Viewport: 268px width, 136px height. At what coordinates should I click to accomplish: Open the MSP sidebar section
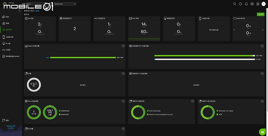pyautogui.click(x=6, y=17)
